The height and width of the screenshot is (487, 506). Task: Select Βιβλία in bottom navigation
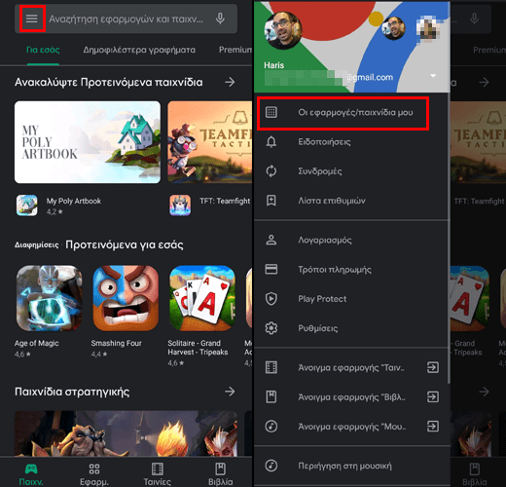(x=220, y=474)
